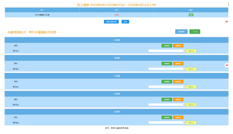Open the C志愿 first major dropdown

click(167, 86)
